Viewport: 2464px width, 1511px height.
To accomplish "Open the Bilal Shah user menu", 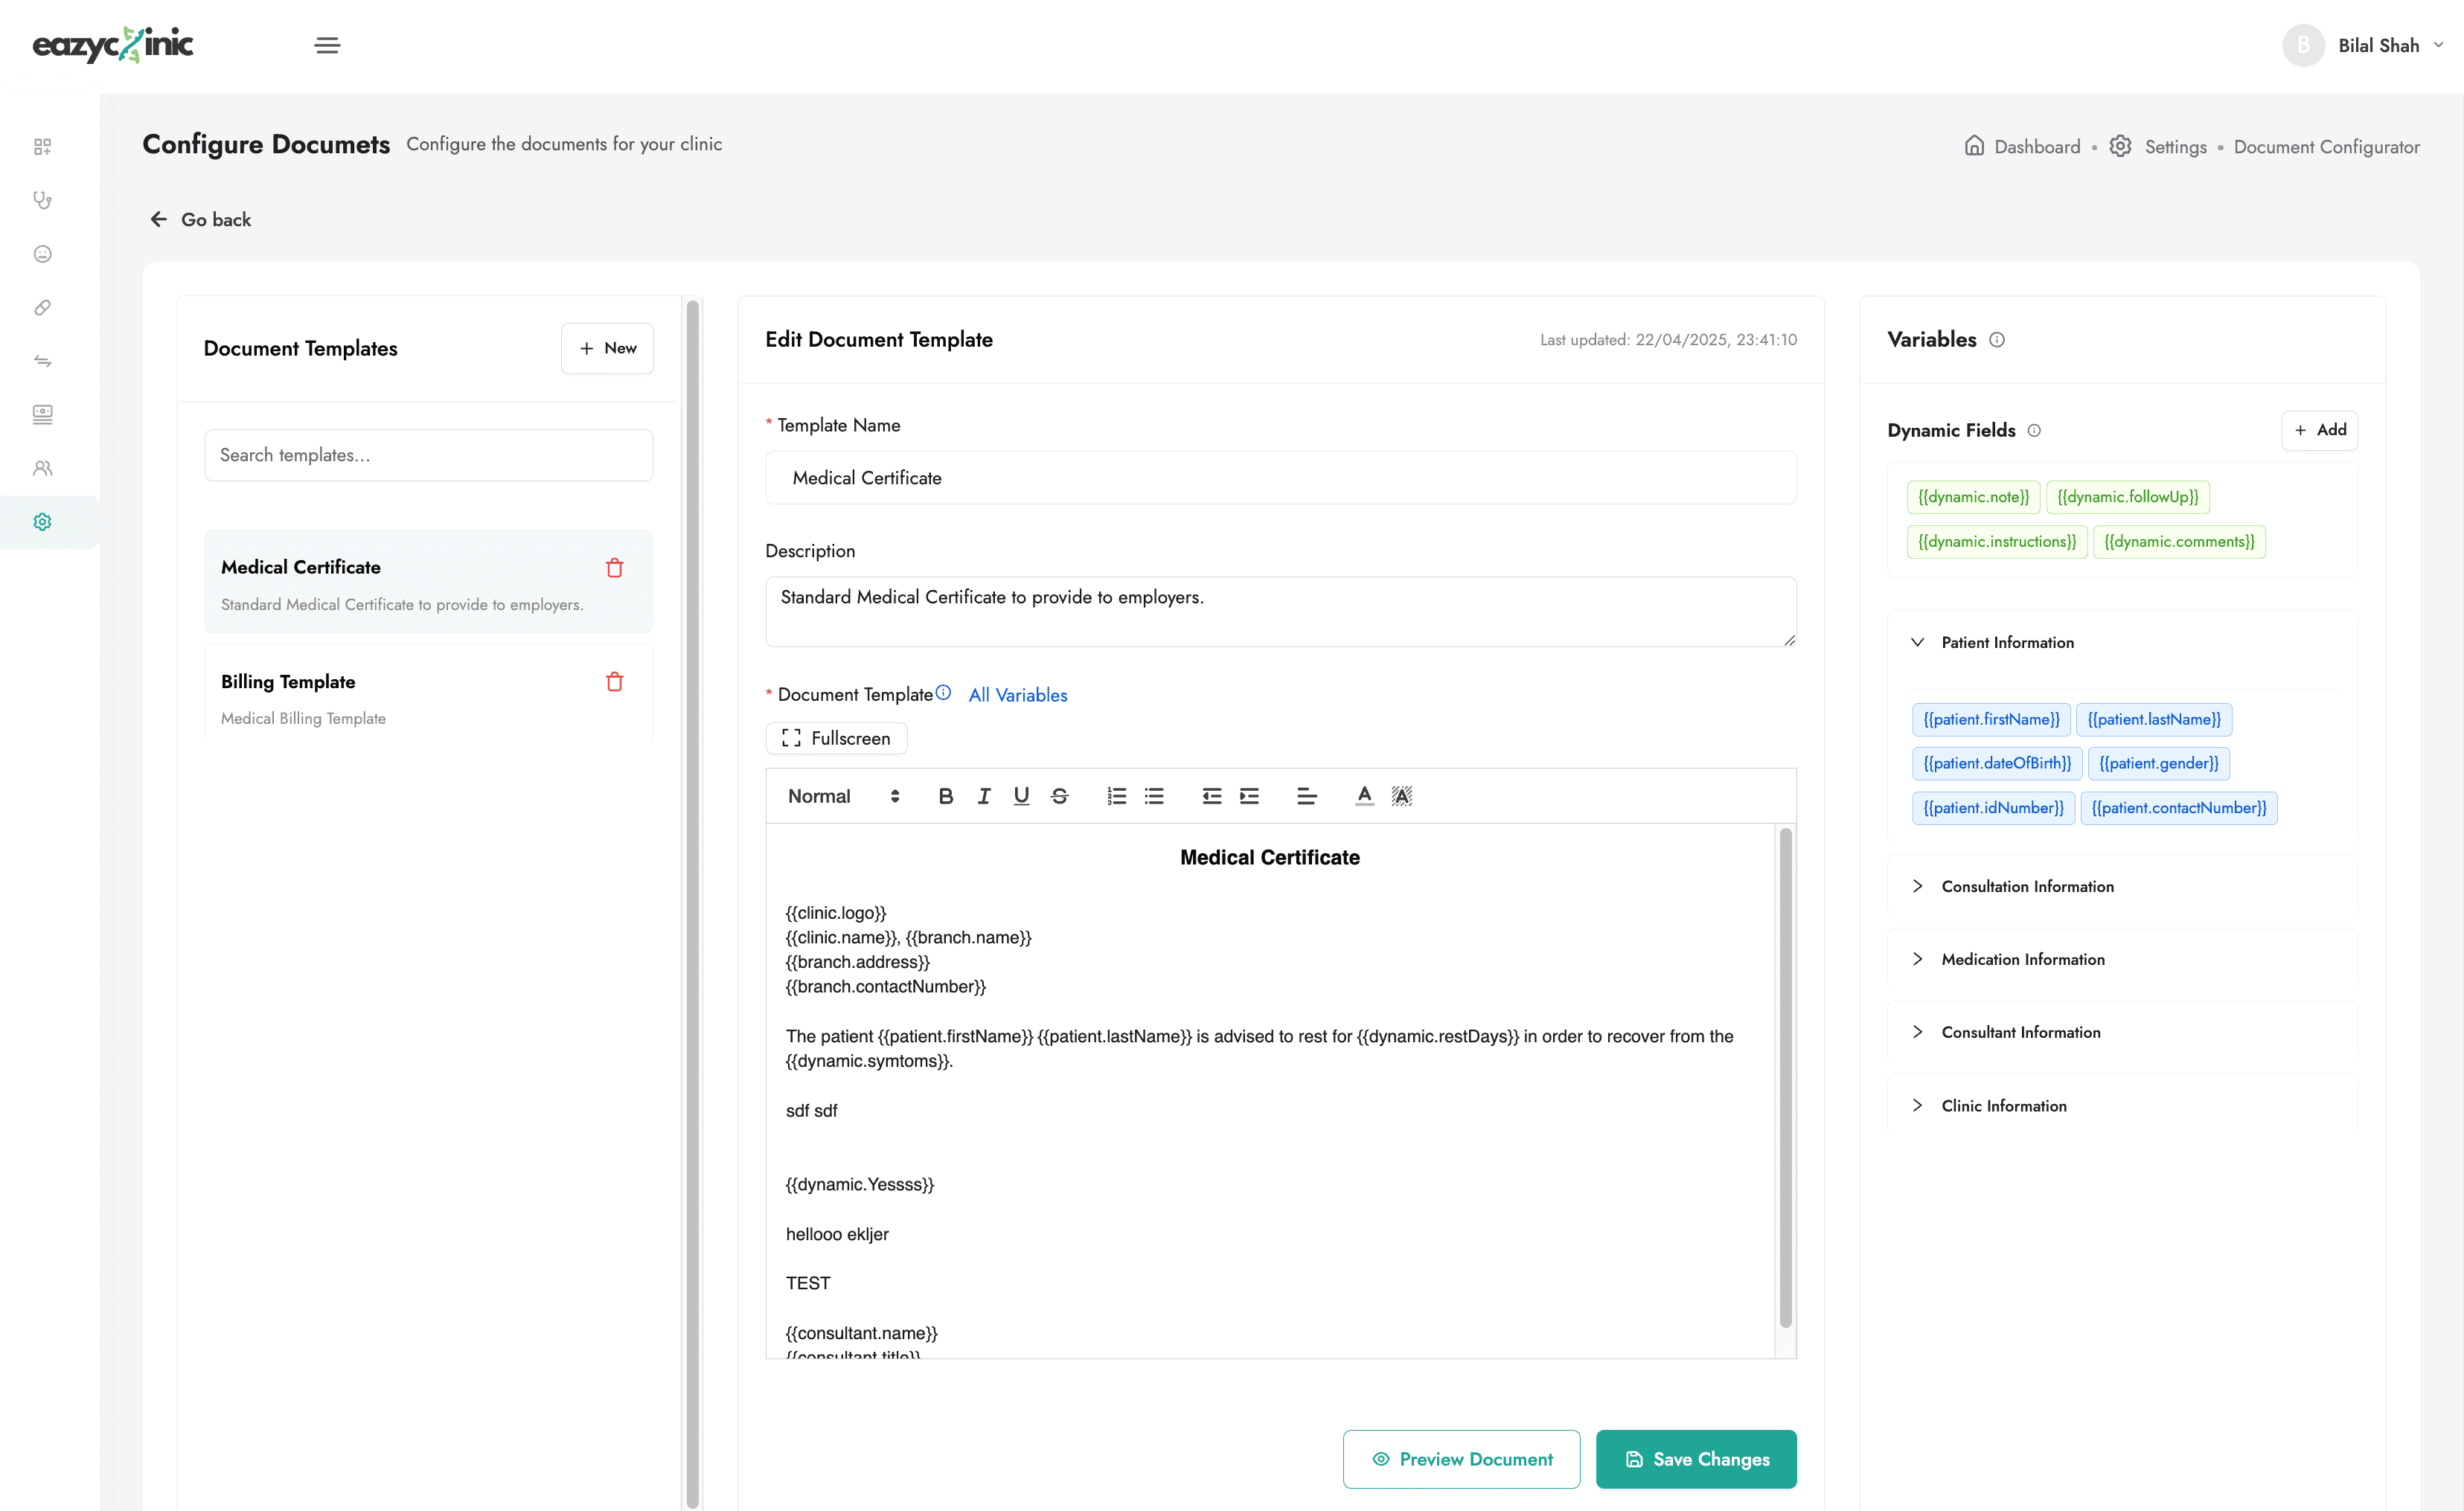I will click(2364, 46).
